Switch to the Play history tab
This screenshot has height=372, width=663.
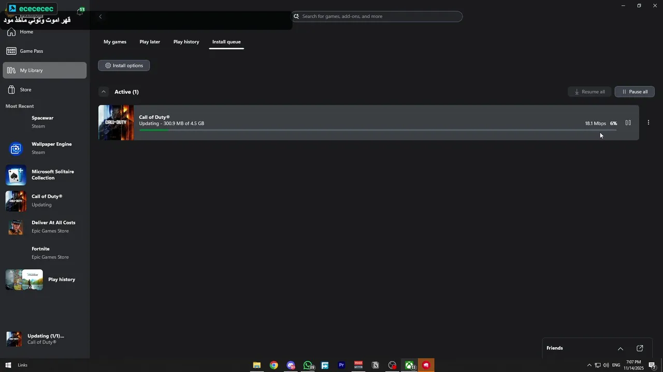click(186, 42)
